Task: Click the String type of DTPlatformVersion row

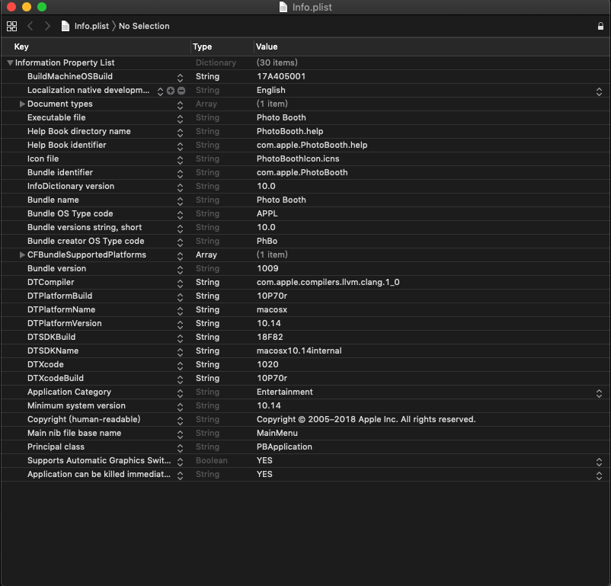Action: click(x=207, y=323)
